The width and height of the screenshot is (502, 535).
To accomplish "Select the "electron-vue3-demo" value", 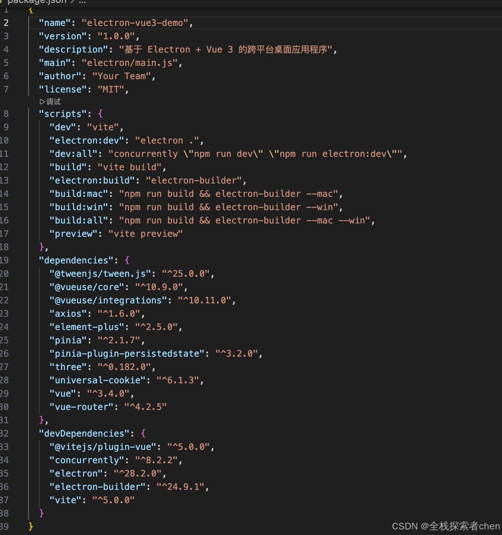I will click(x=135, y=23).
